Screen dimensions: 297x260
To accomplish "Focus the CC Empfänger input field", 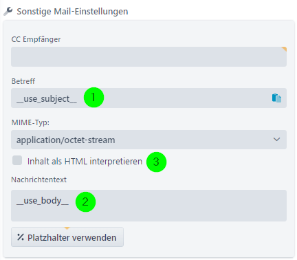I will (148, 57).
